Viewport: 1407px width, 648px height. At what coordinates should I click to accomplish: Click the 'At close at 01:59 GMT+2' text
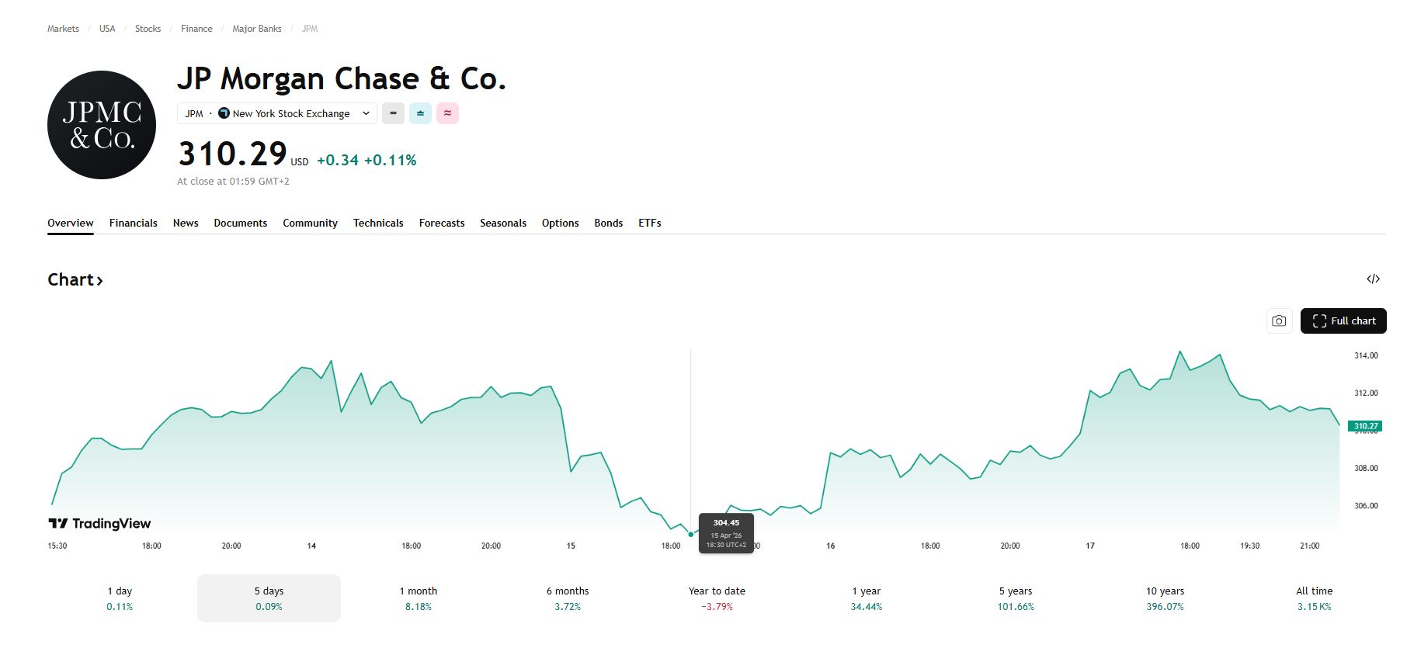(233, 182)
